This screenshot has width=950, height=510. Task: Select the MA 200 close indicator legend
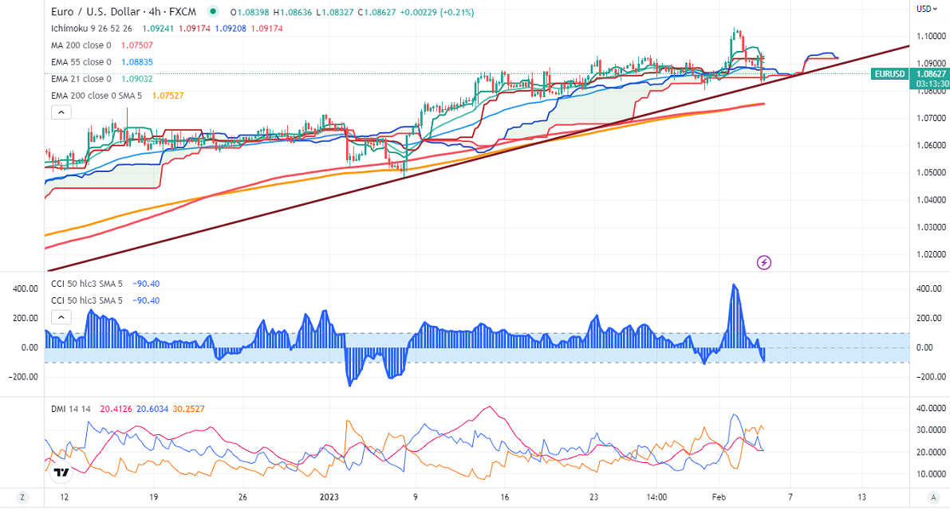81,45
